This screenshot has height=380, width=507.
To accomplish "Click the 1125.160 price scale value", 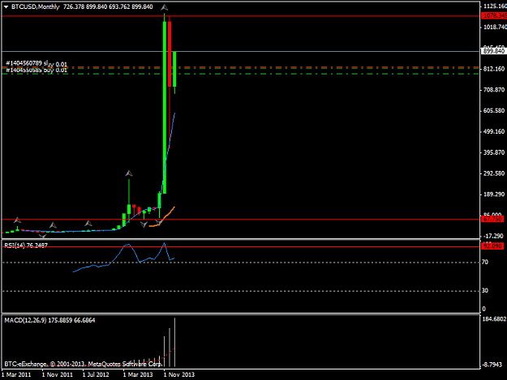I will tap(495, 6).
